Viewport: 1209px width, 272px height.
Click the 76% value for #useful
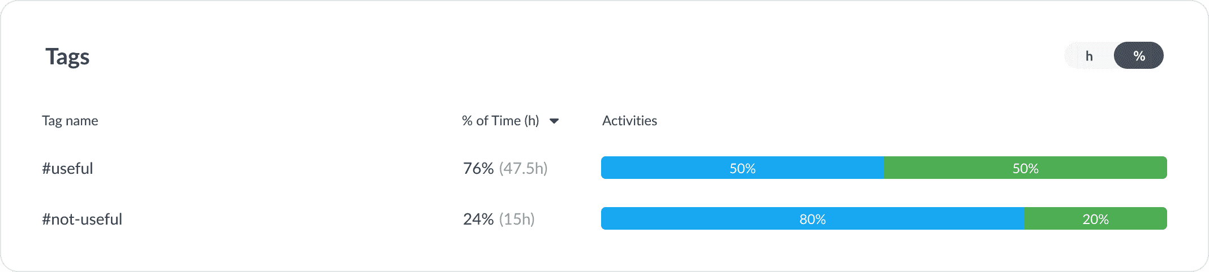[478, 168]
